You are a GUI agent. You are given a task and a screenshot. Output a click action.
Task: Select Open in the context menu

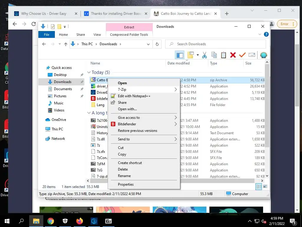[x=144, y=83]
